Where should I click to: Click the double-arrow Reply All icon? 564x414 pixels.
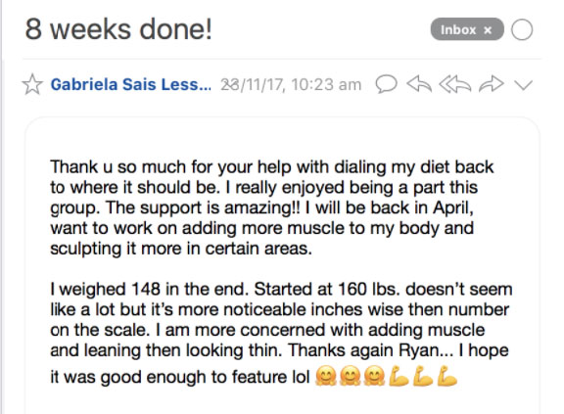[x=455, y=84]
